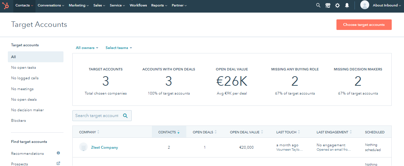Open the Conversations menu

point(51,5)
